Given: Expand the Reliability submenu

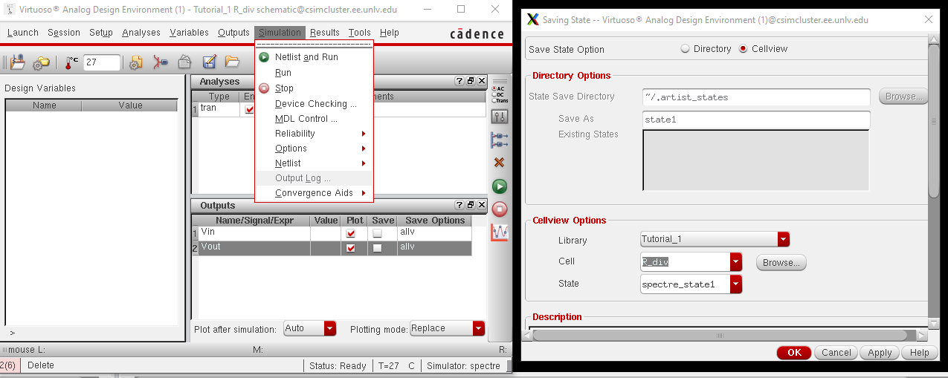Looking at the screenshot, I should 314,134.
